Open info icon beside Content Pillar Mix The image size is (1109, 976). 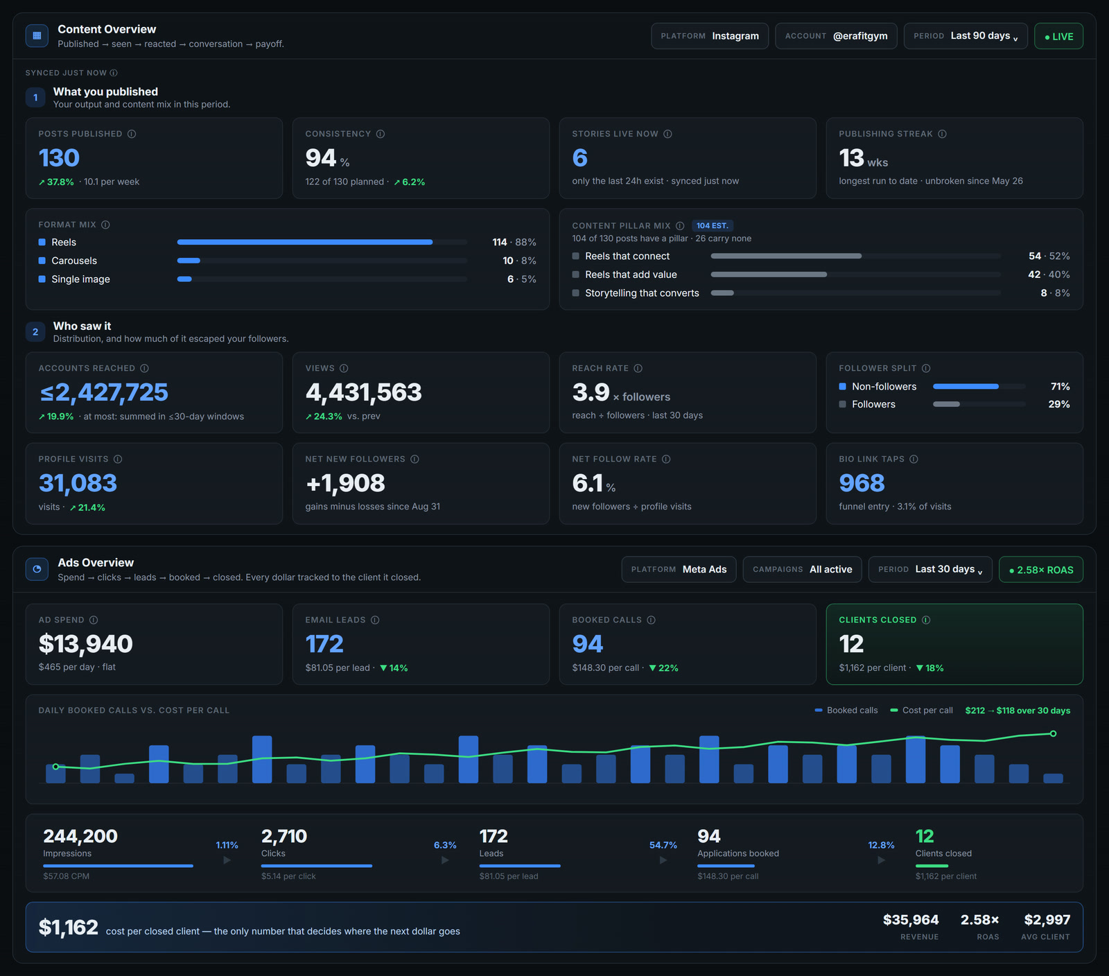click(x=680, y=226)
